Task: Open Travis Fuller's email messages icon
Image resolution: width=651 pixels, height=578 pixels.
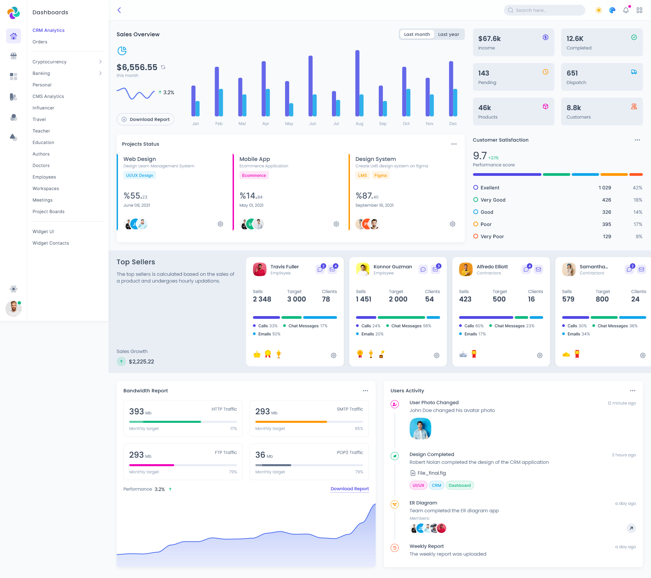Action: tap(332, 269)
